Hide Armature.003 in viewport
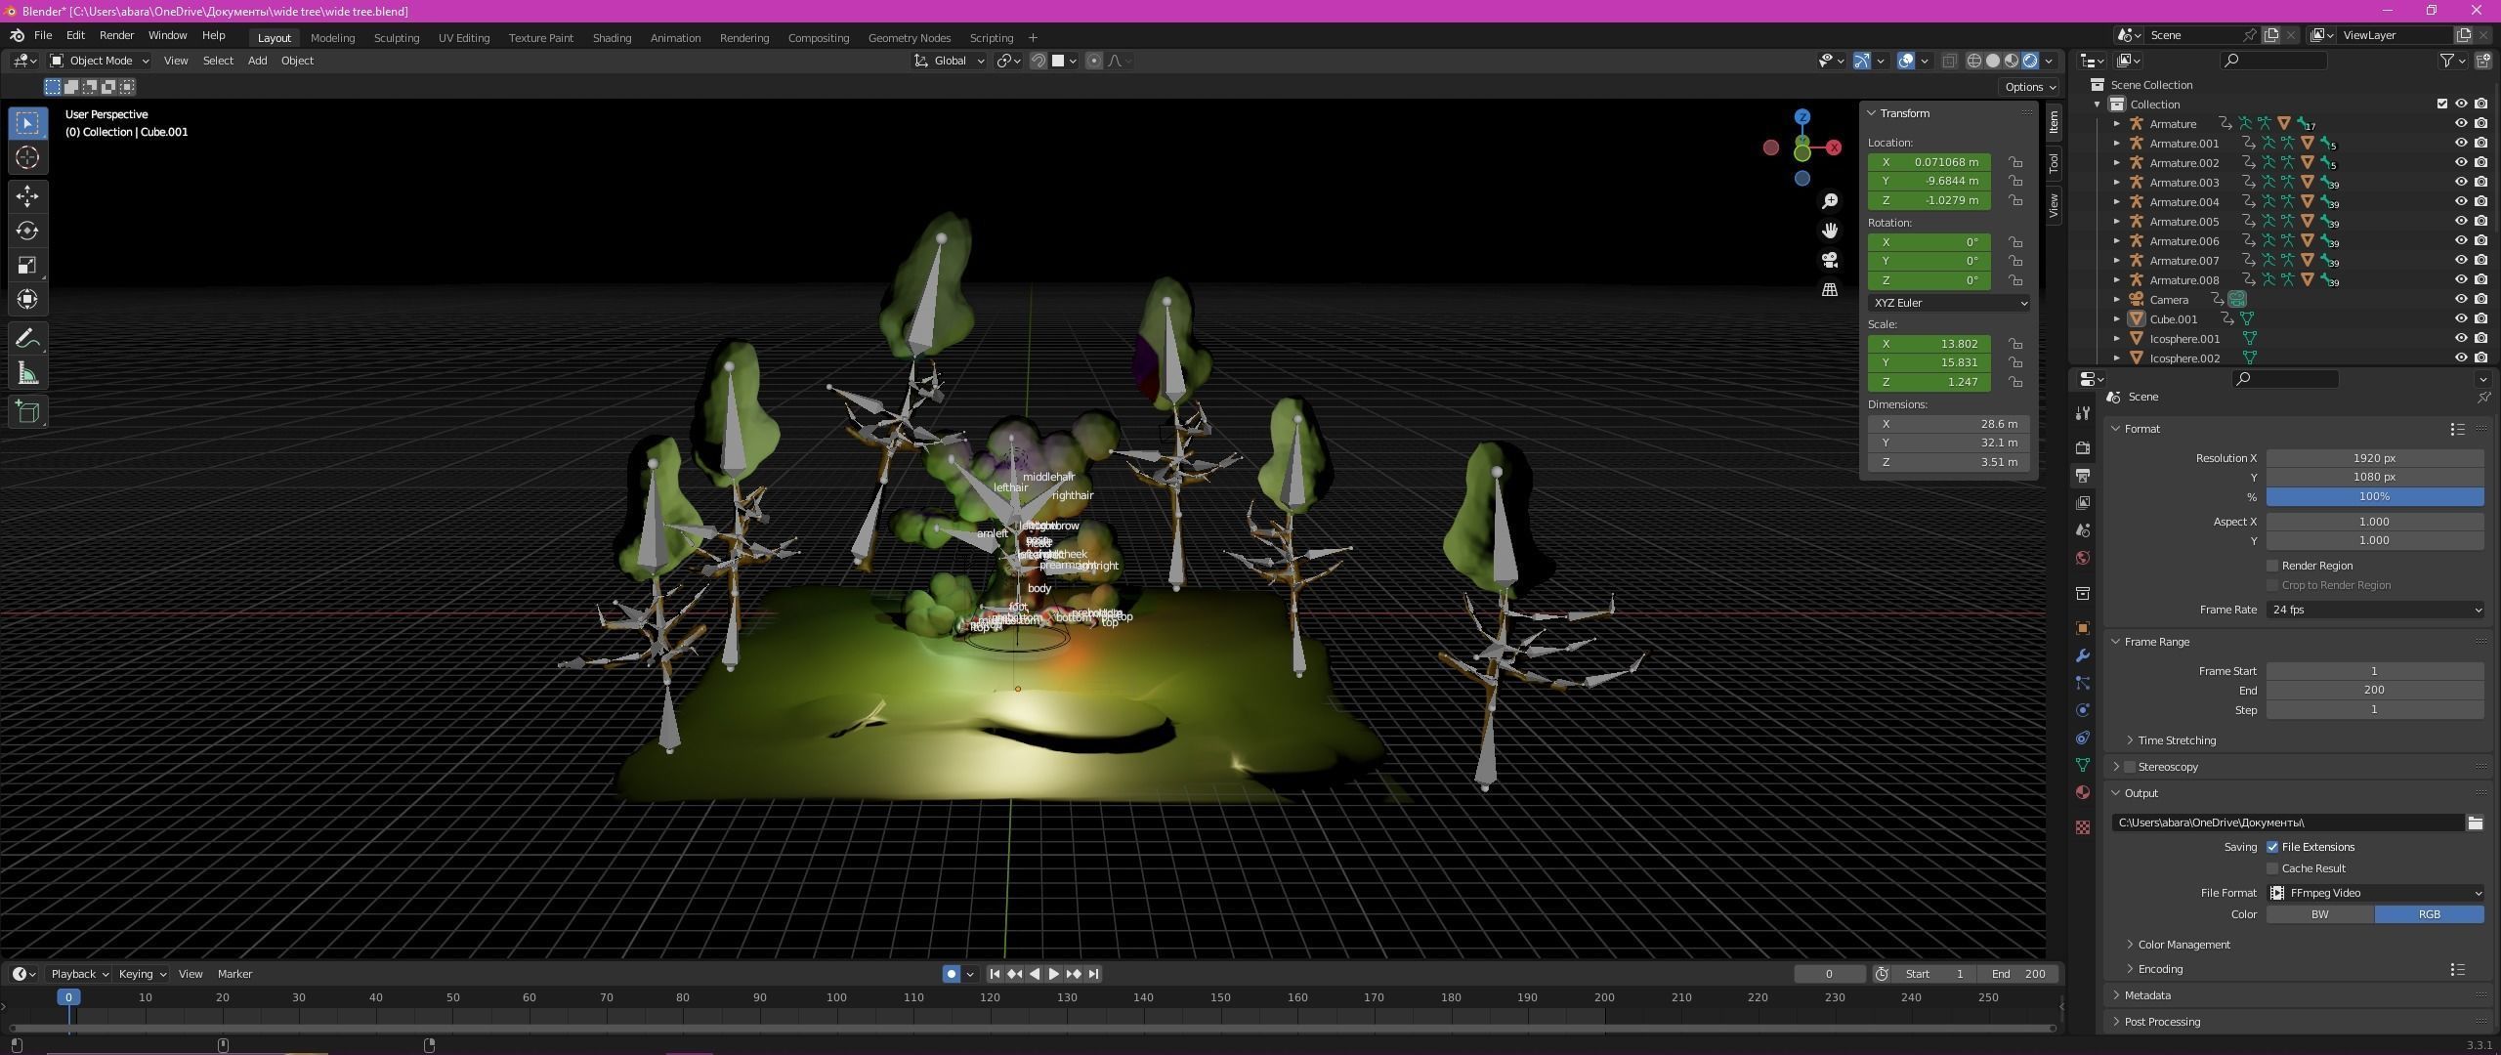The width and height of the screenshot is (2501, 1055). [2461, 183]
